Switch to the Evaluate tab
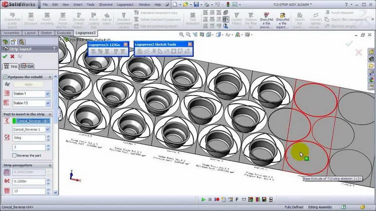The width and height of the screenshot is (376, 211). 64,33
